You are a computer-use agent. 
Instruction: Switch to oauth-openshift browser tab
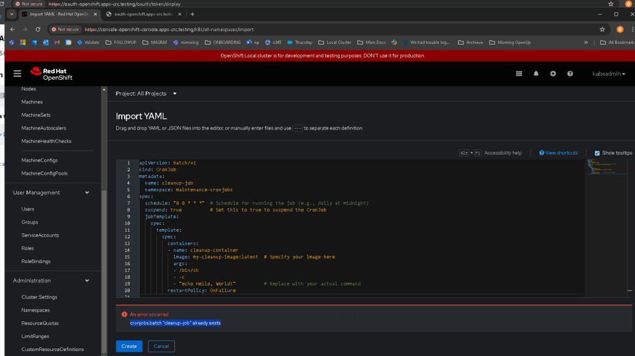(143, 14)
